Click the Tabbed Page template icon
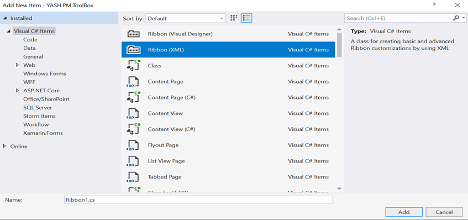Screen dimensions: 468x220 coord(133,177)
